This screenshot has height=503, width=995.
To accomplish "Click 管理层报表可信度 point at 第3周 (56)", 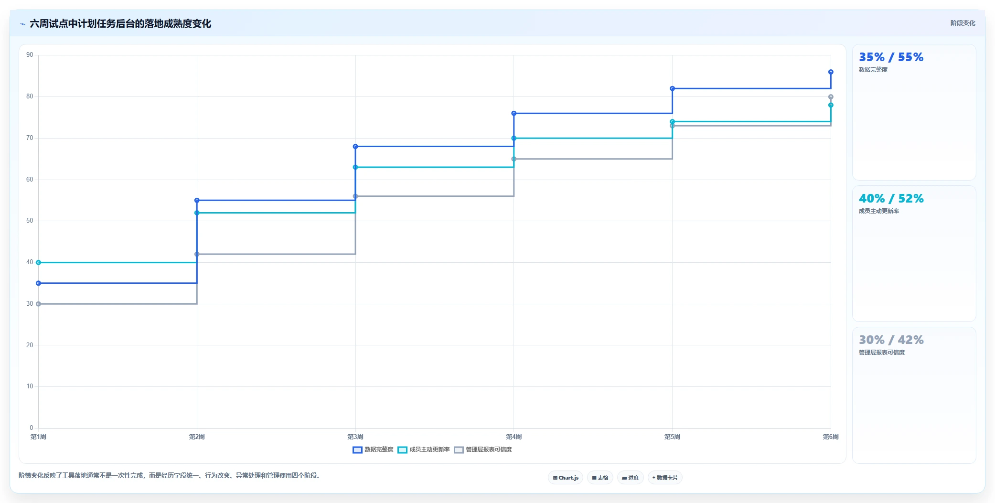I will 355,196.
